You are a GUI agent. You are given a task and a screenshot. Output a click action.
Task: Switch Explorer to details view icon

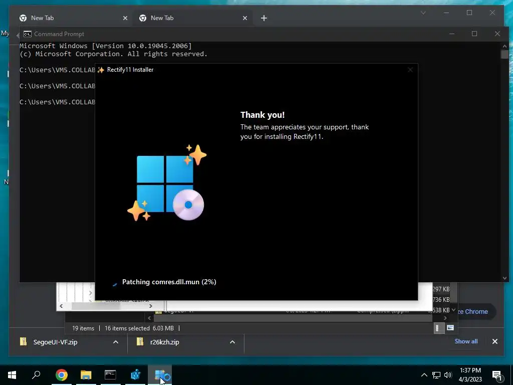point(438,328)
